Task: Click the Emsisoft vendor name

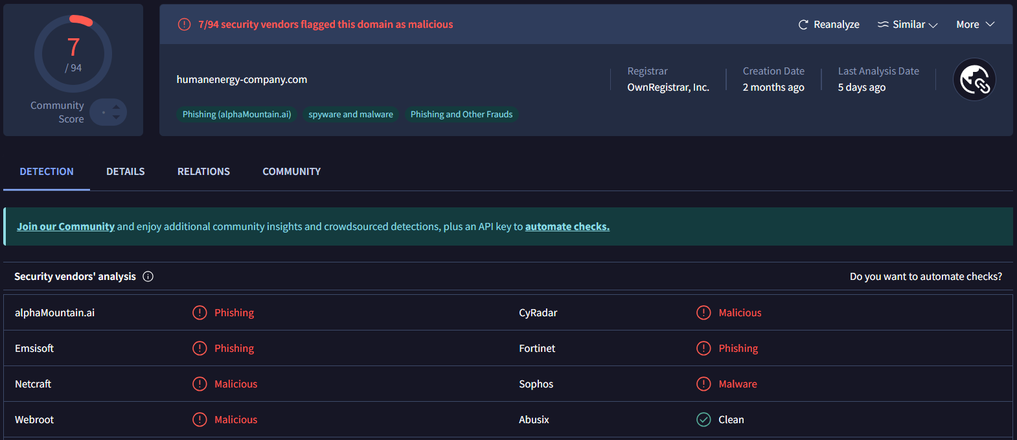Action: [x=34, y=349]
